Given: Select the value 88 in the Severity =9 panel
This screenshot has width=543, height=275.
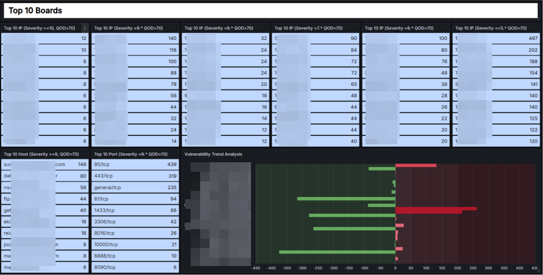Looking at the screenshot, I should click(x=173, y=73).
